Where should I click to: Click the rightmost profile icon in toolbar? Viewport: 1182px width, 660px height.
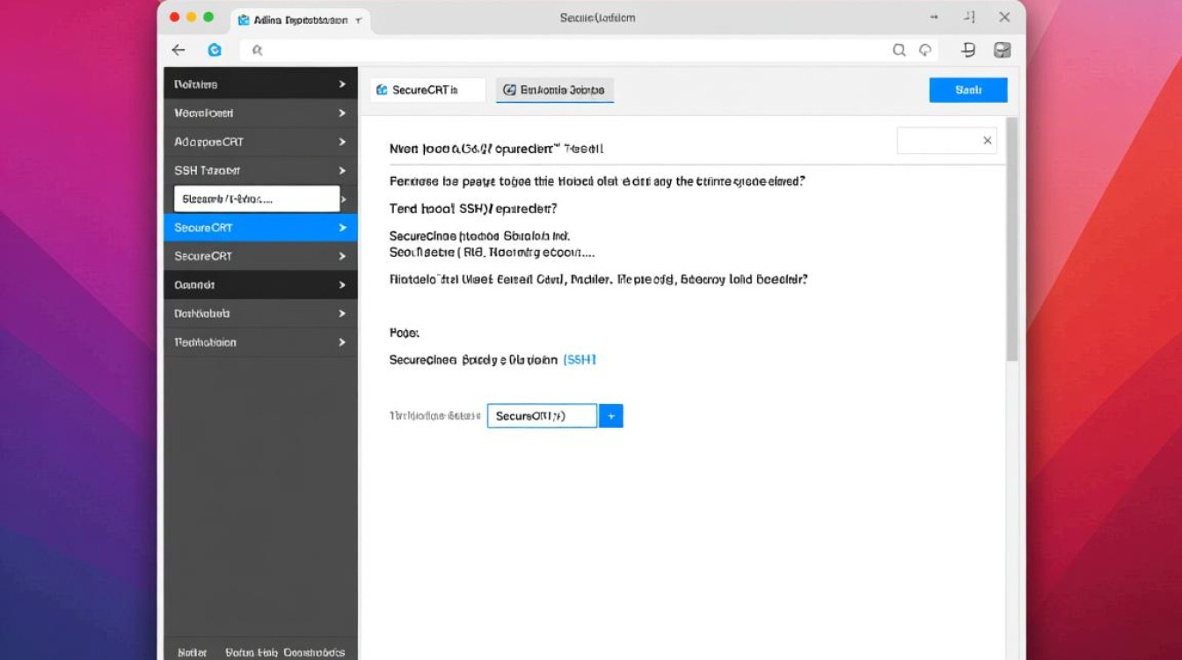click(1002, 50)
